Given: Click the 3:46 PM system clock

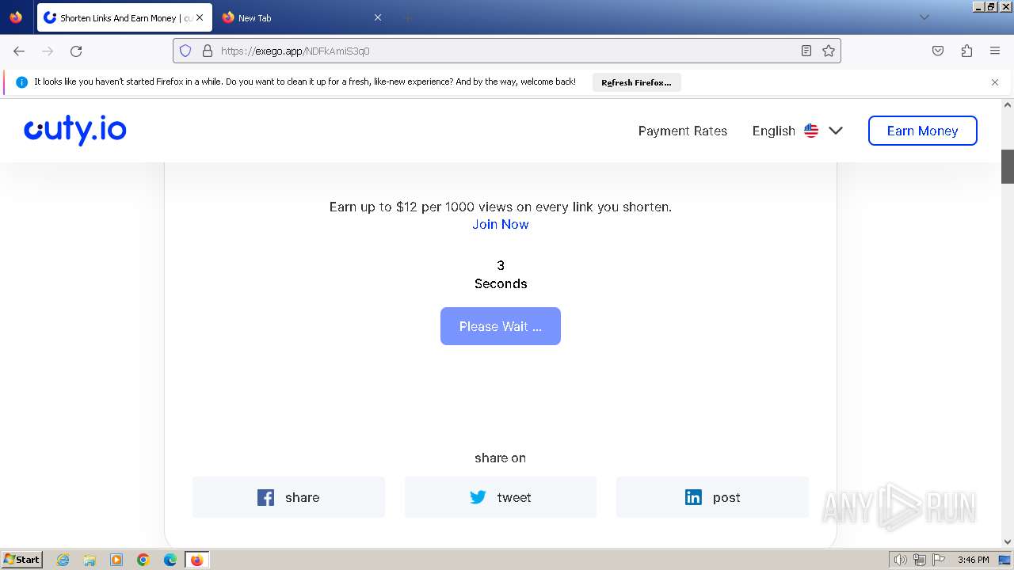Looking at the screenshot, I should point(973,560).
